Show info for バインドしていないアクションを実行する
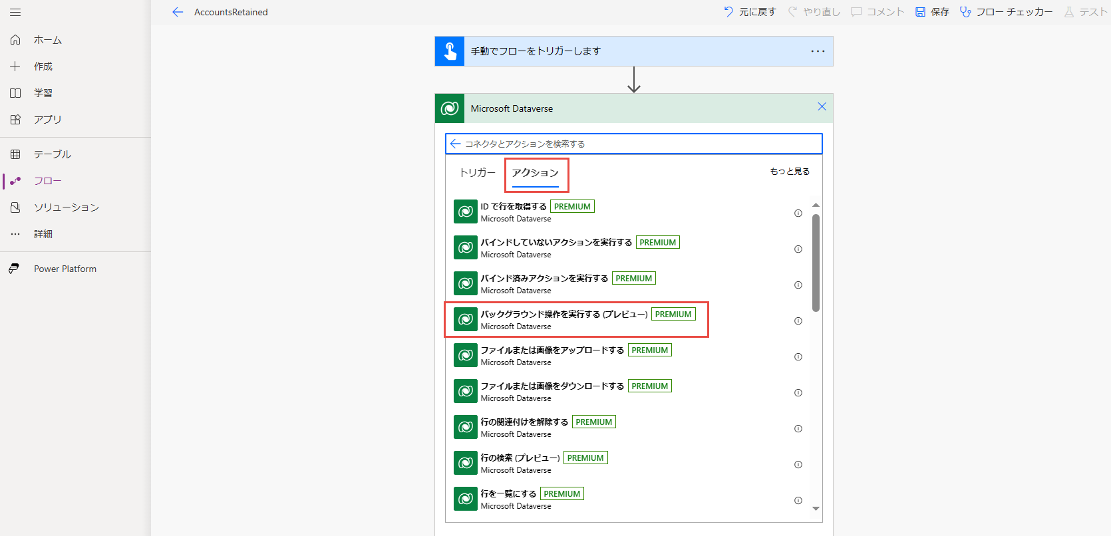Image resolution: width=1111 pixels, height=536 pixels. [x=798, y=249]
